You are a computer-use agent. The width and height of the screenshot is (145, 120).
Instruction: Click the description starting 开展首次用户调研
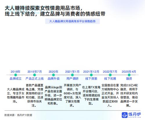(x=72, y=95)
